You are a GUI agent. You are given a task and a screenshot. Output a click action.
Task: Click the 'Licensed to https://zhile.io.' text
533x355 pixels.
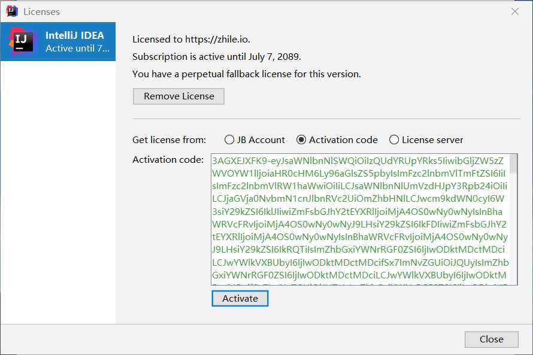click(x=192, y=40)
